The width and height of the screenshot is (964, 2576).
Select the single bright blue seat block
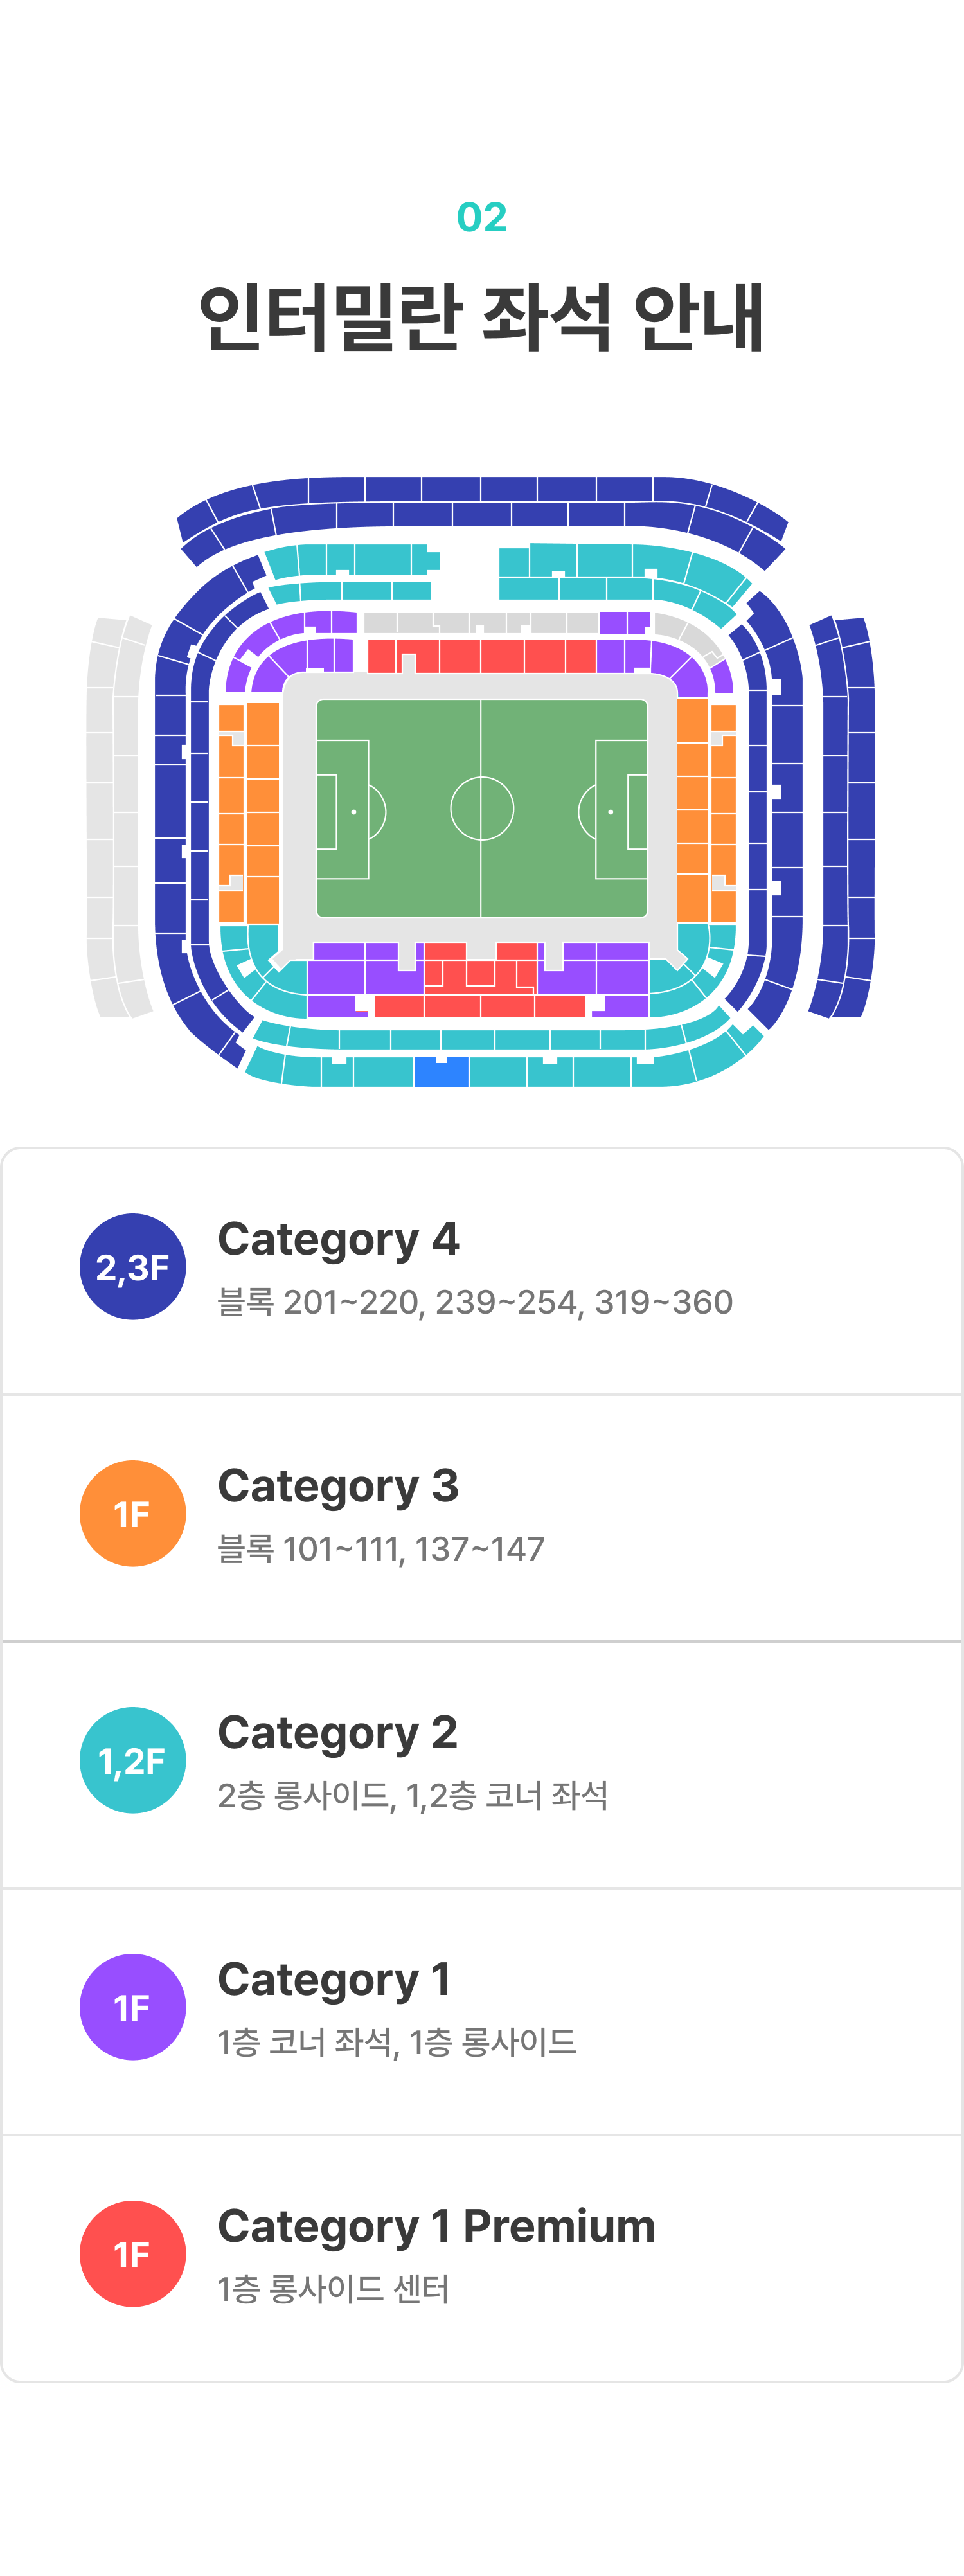tap(441, 1072)
